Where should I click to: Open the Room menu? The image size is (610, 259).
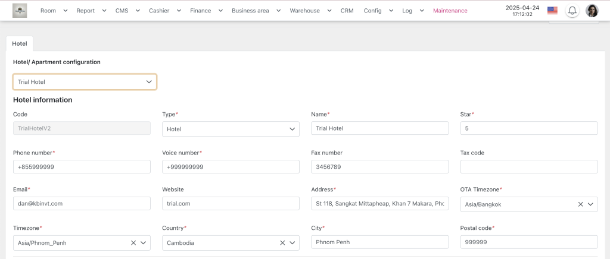(x=53, y=11)
